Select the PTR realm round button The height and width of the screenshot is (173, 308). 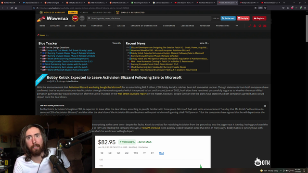tap(82, 18)
